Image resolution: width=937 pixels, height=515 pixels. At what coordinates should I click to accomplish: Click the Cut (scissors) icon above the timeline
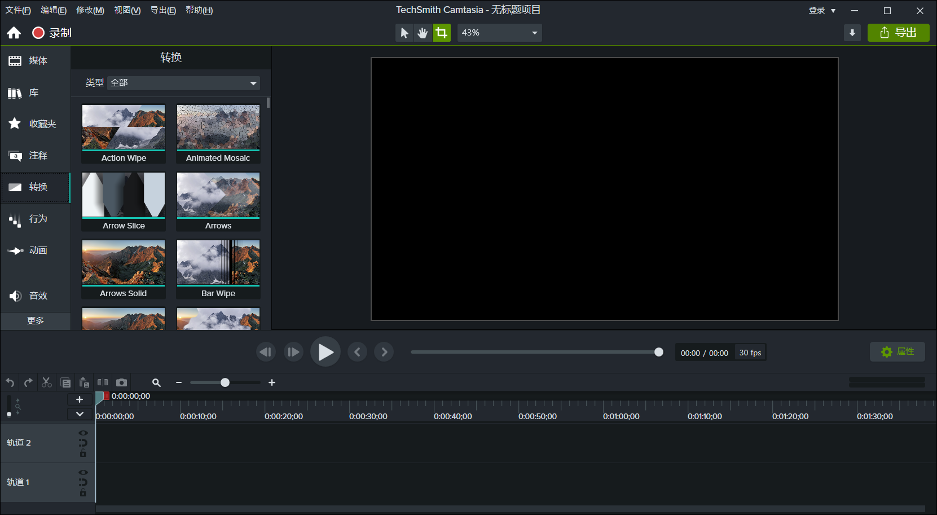pyautogui.click(x=47, y=382)
